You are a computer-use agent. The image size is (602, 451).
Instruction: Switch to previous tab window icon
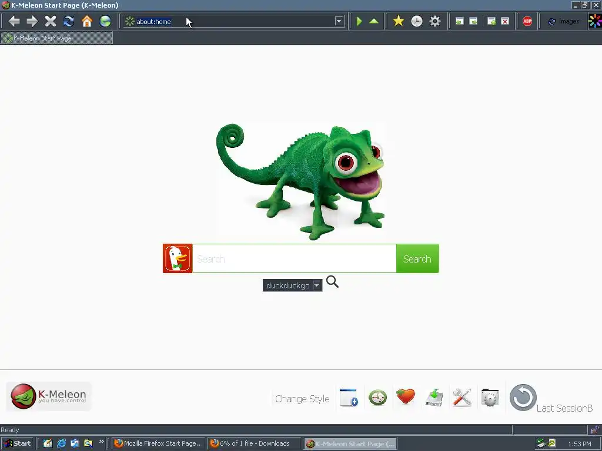(x=460, y=22)
